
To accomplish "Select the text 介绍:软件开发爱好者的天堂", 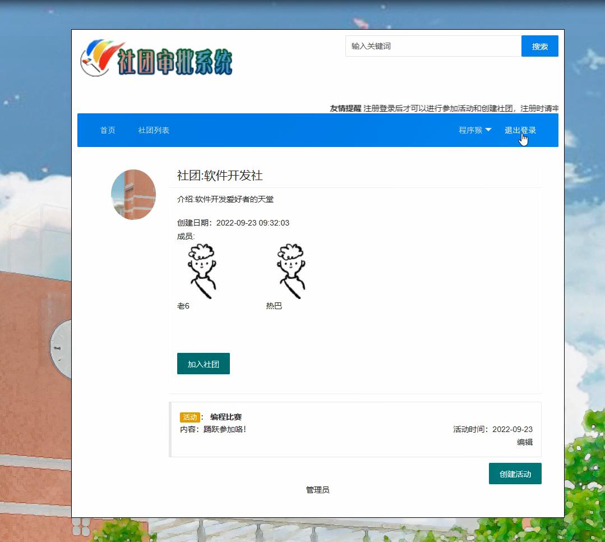I will [225, 199].
